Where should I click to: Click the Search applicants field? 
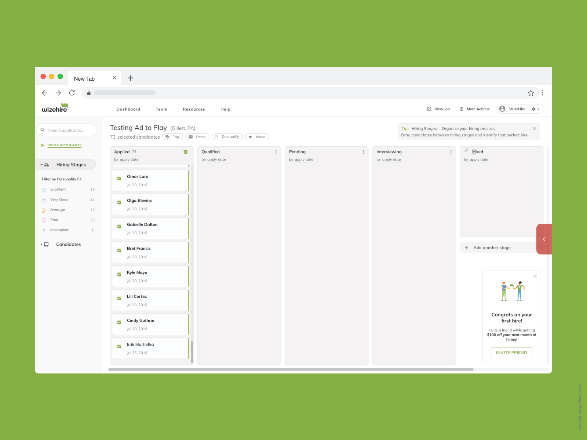67,130
